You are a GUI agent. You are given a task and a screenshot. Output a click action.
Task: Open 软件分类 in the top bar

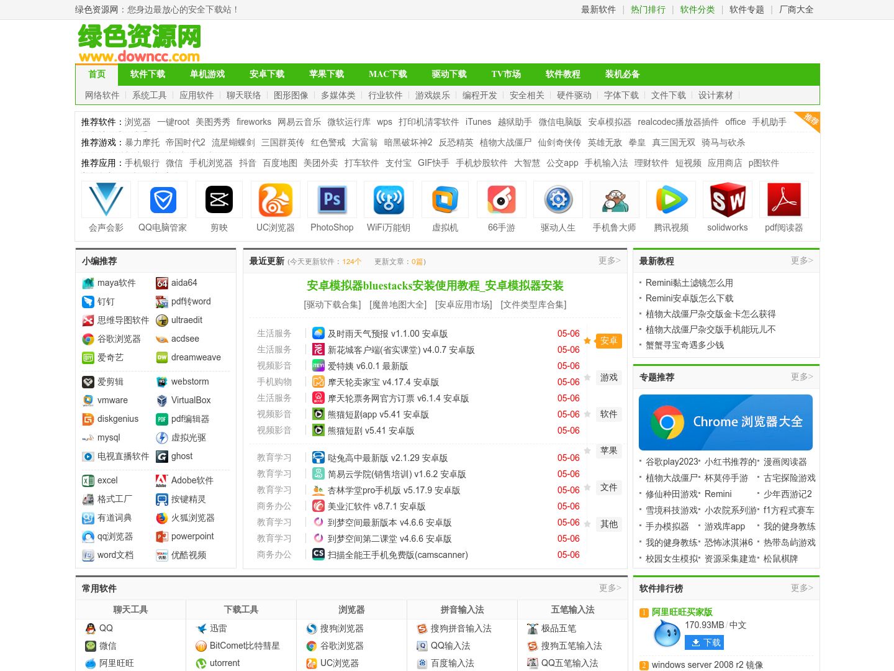(x=697, y=9)
